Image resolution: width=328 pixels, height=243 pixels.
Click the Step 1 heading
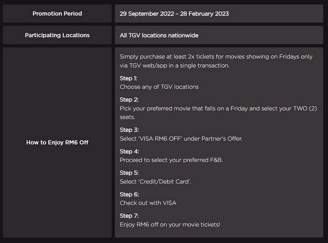(x=128, y=78)
